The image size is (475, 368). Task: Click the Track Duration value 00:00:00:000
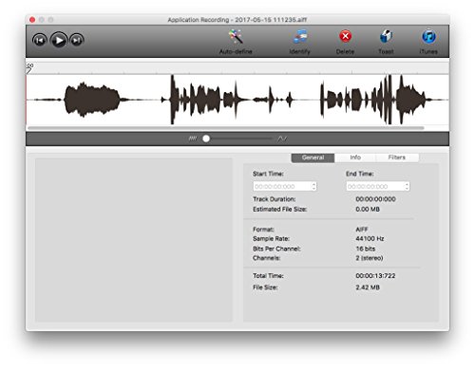tap(375, 199)
